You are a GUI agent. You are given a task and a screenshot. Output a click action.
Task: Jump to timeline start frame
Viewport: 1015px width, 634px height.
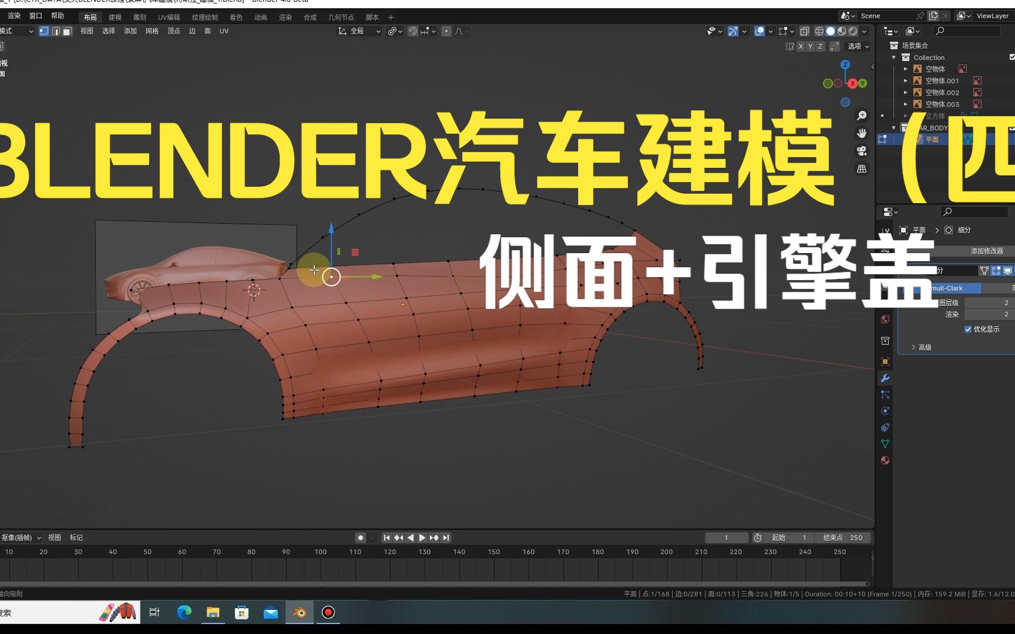tap(386, 538)
